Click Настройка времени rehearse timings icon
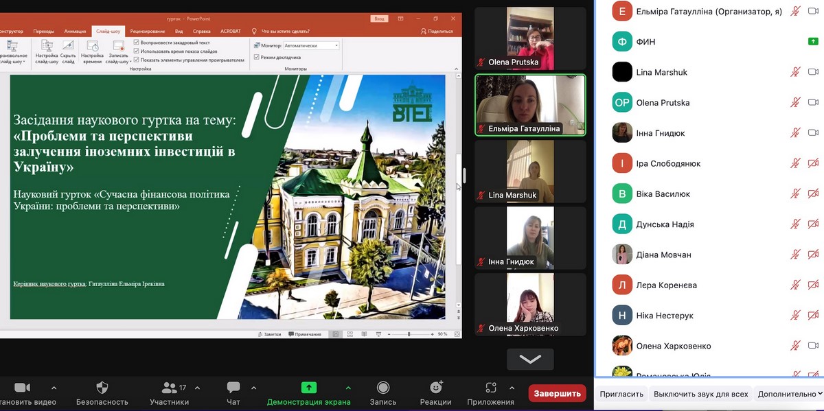824x411 pixels. coord(92,48)
